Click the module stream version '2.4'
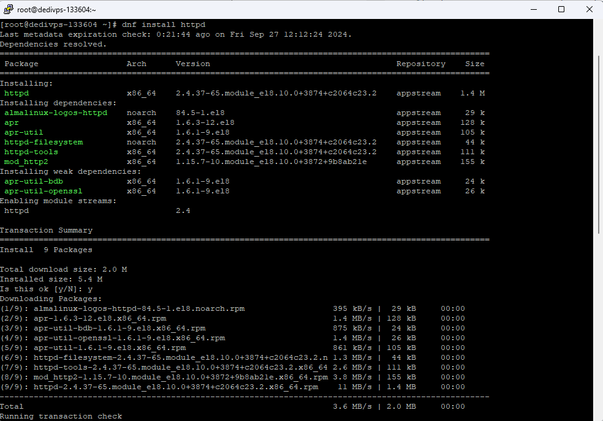The width and height of the screenshot is (603, 421). (183, 210)
